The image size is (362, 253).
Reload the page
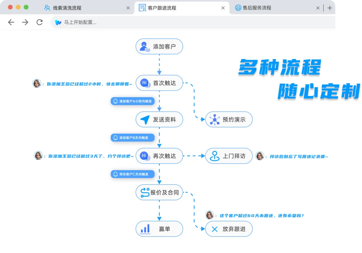[40, 22]
